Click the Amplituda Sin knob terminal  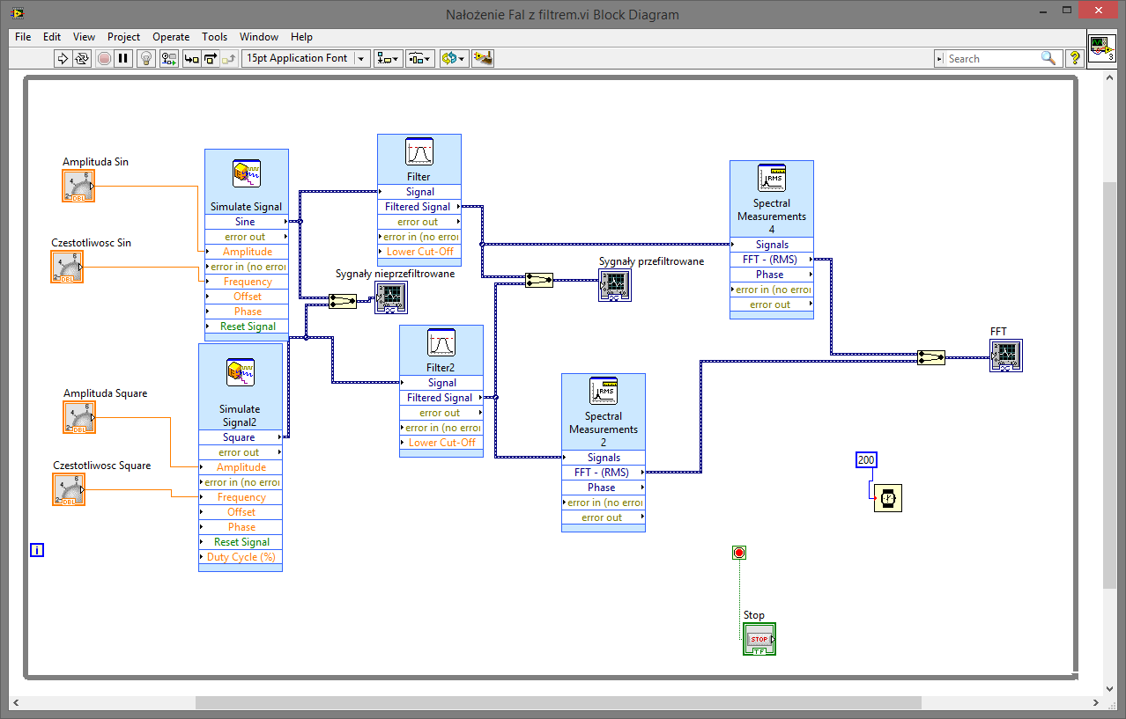pos(78,186)
